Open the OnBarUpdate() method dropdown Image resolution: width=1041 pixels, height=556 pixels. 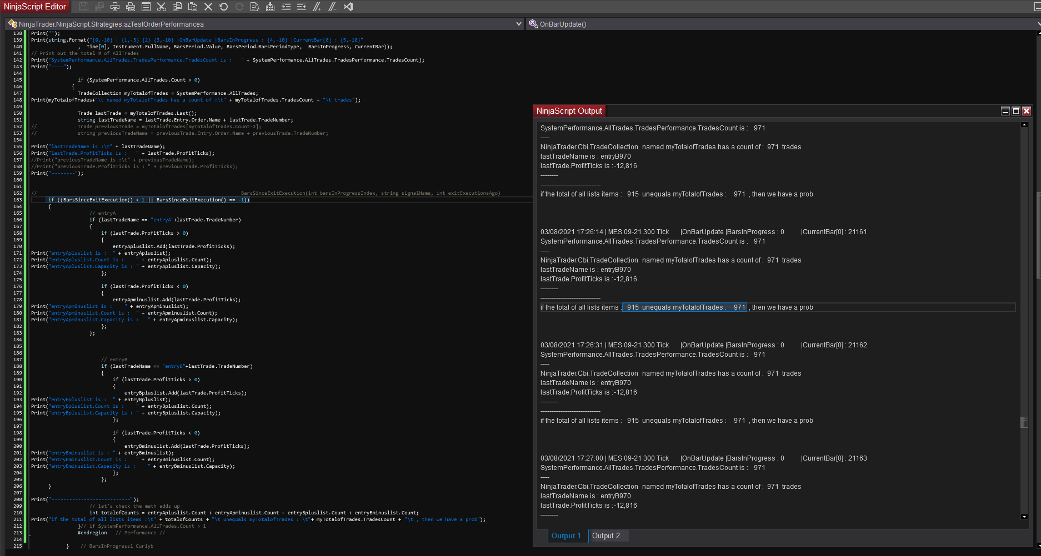click(783, 24)
